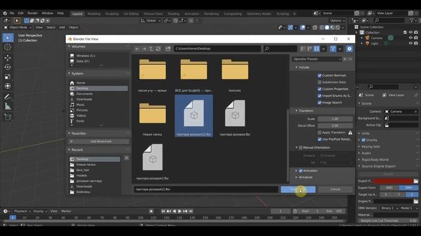Select SMD export format
The width and height of the screenshot is (421, 236).
tap(389, 188)
